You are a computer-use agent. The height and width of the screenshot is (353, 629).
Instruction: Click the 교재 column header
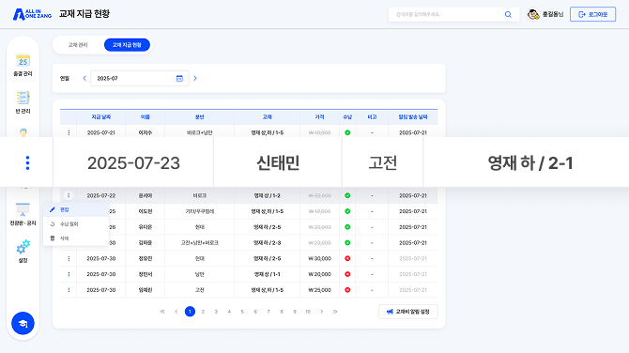click(268, 117)
